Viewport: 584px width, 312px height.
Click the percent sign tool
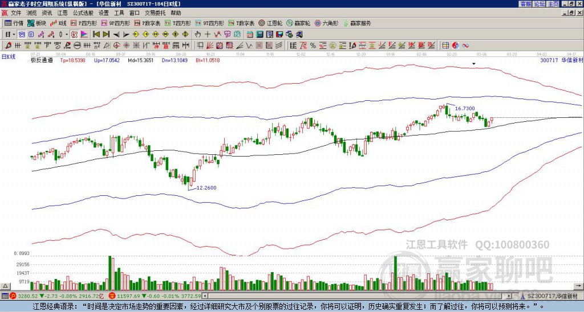313,46
